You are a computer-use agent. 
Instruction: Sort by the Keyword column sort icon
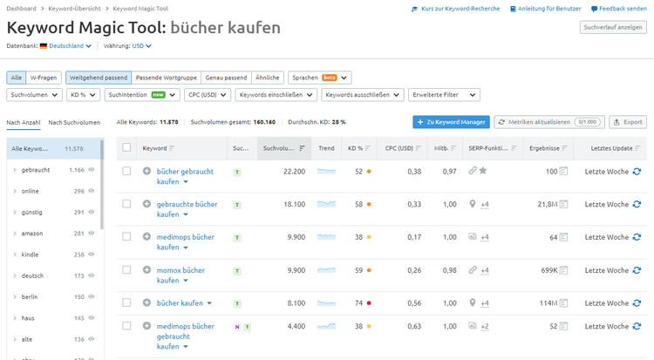[x=172, y=148]
